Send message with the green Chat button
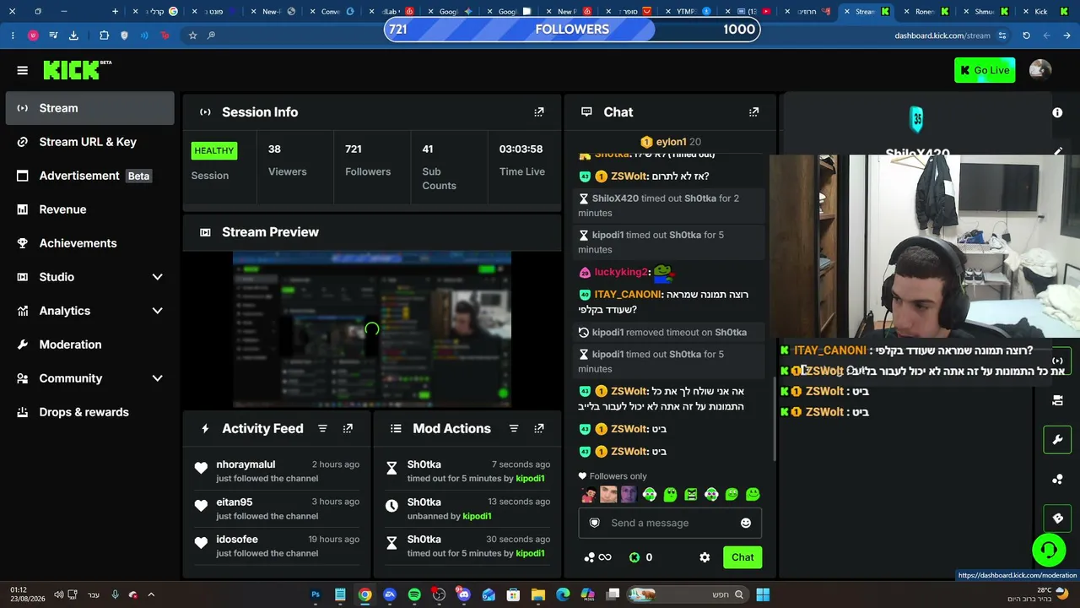 (742, 557)
